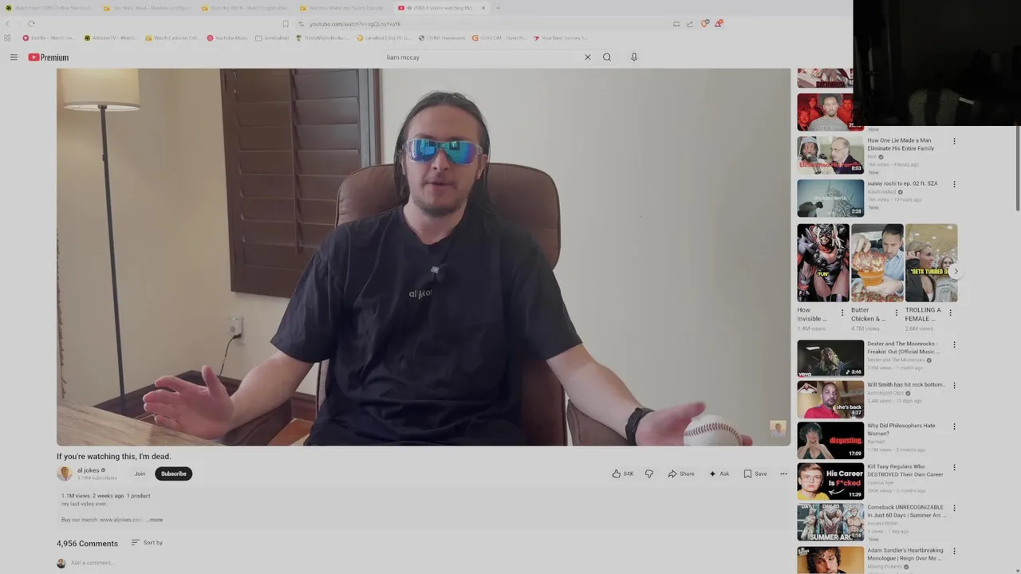Subscribe to al jokes channel
The width and height of the screenshot is (1021, 574).
click(x=173, y=474)
